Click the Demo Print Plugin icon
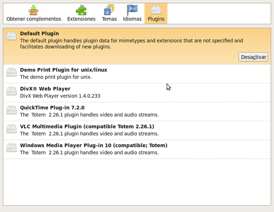 (12, 73)
